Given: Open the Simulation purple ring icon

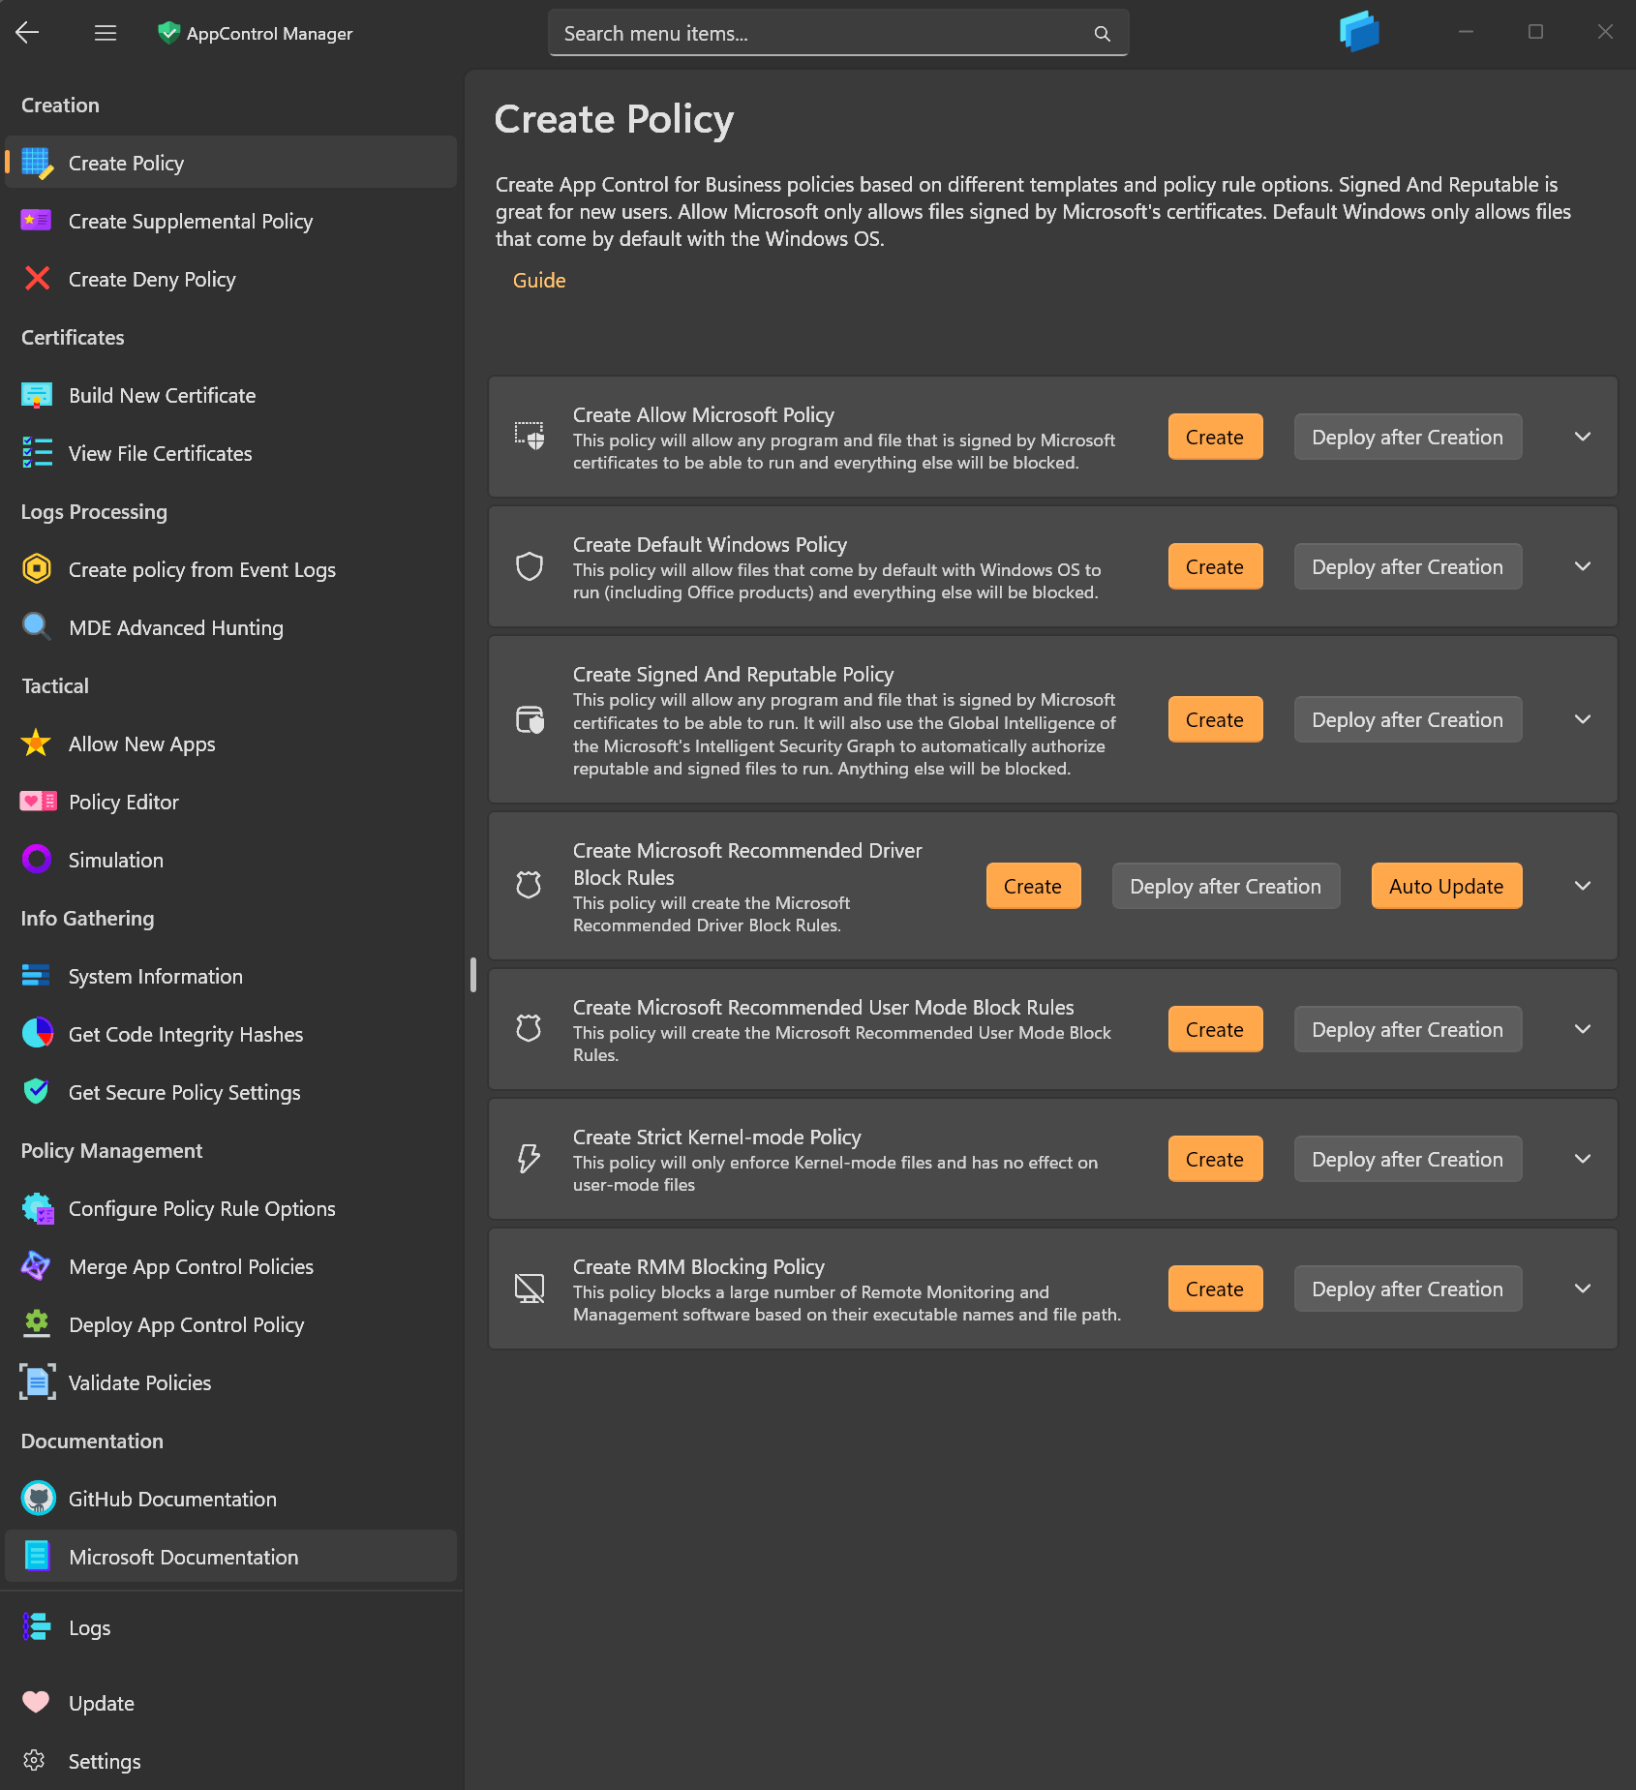Looking at the screenshot, I should point(36,860).
